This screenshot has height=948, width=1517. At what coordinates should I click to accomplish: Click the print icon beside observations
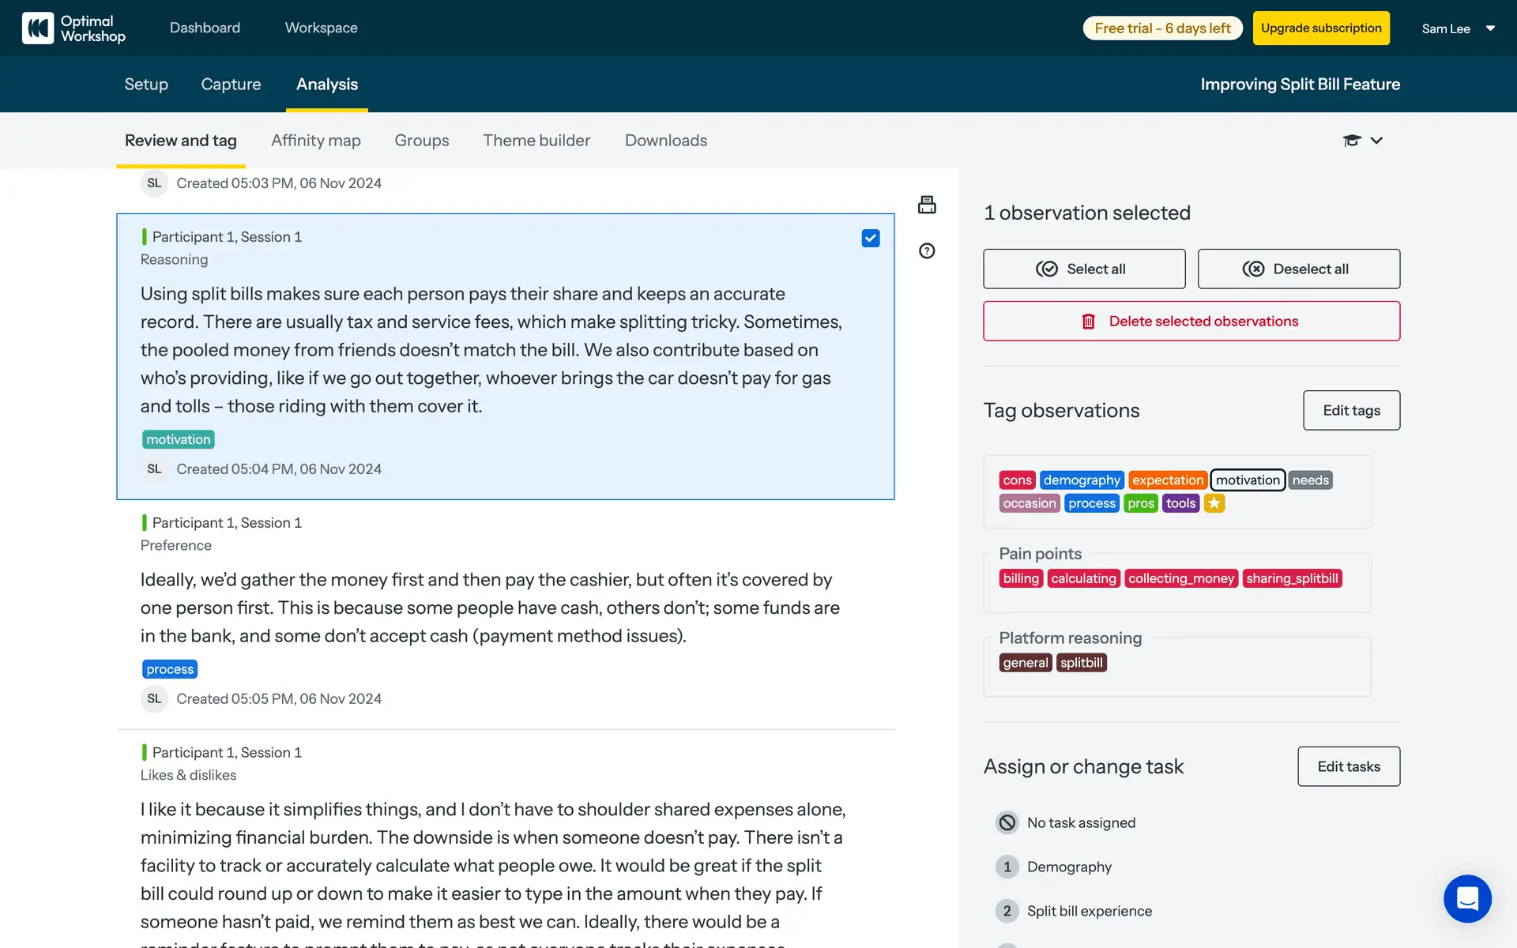click(927, 205)
